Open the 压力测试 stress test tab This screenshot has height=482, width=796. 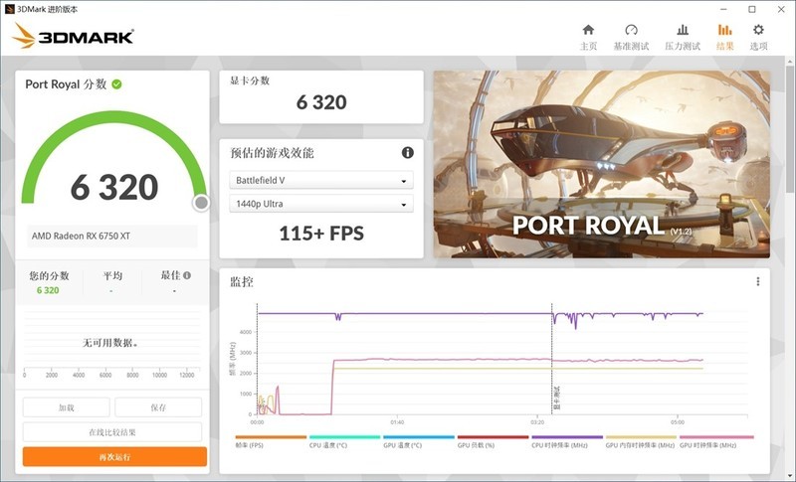(683, 38)
